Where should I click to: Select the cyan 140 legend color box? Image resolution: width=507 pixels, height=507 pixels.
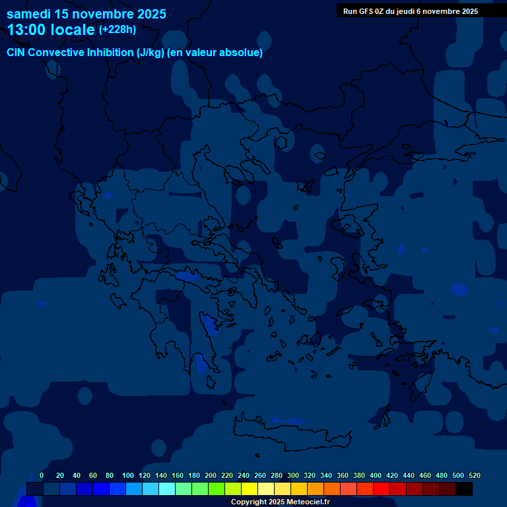click(x=167, y=489)
